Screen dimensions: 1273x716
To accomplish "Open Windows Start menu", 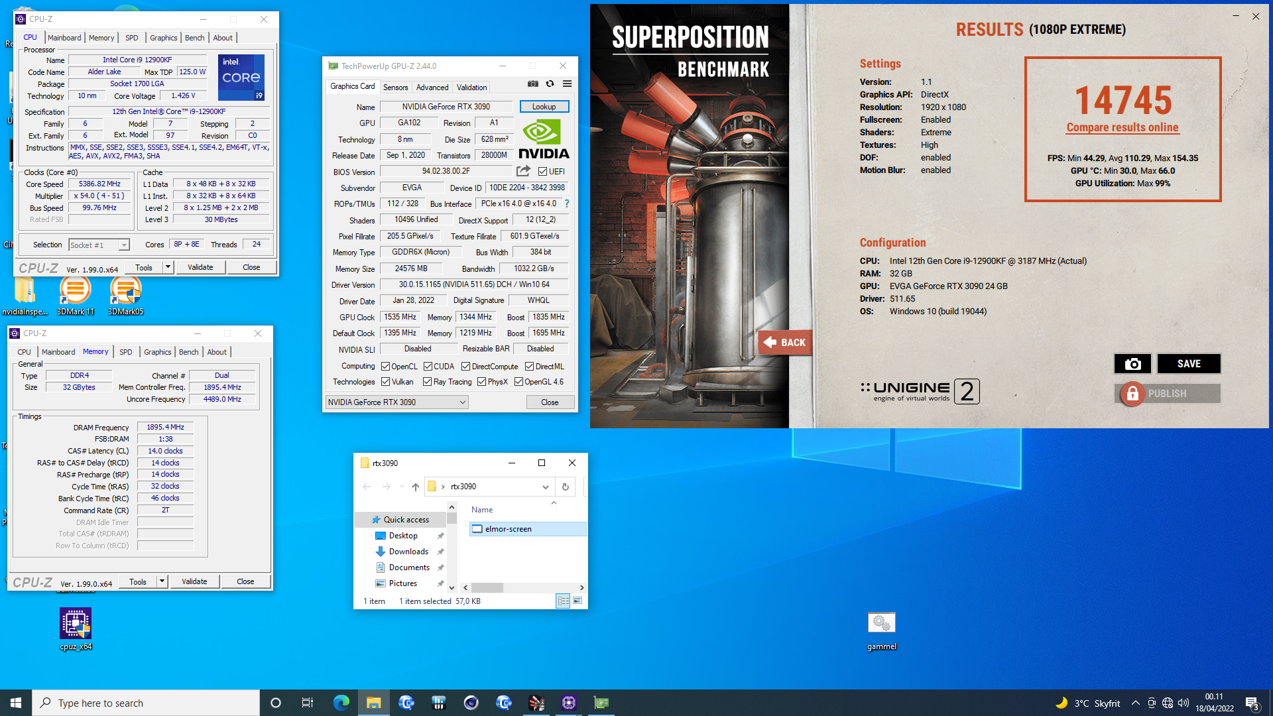I will tap(16, 703).
